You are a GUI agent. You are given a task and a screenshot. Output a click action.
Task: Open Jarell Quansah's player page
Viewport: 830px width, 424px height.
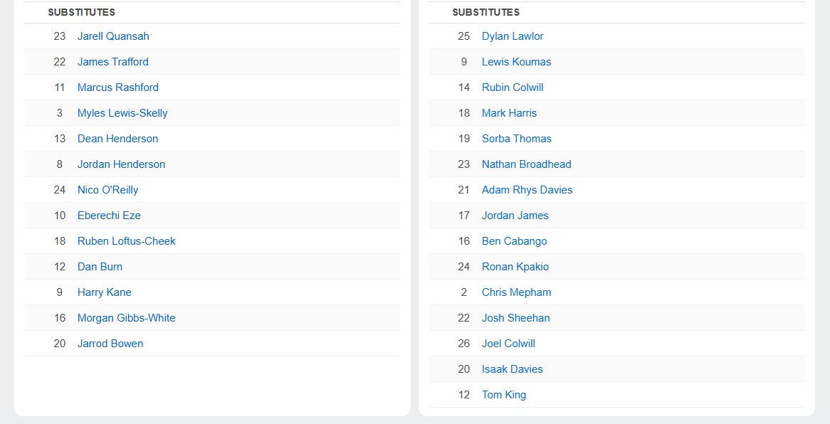(x=113, y=36)
